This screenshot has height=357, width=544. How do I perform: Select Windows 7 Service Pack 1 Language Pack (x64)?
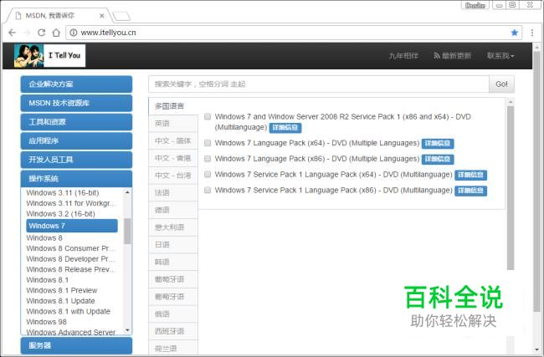point(207,175)
